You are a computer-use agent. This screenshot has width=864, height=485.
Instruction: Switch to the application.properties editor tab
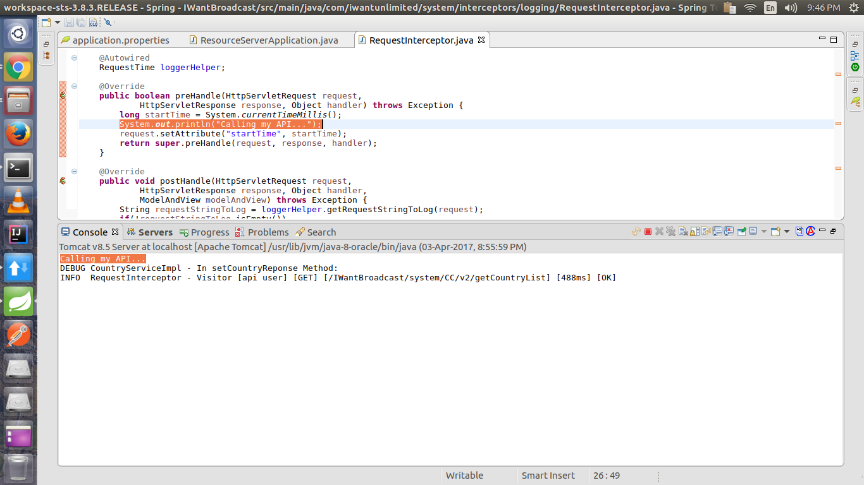120,40
